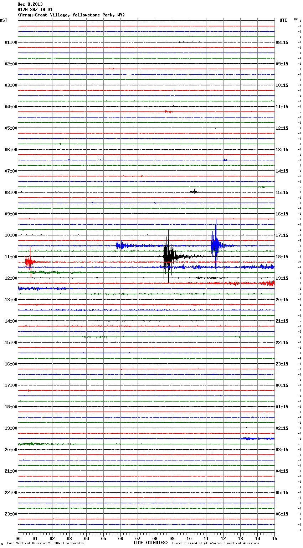Click minute tick label '15' on the bottom axis

[274, 538]
